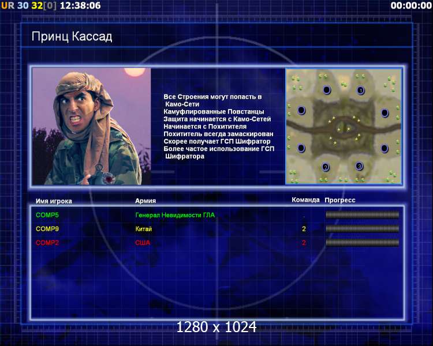Click the Prince Kassad general portrait

click(91, 126)
